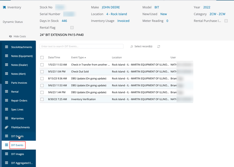Toggle the Rental Flag checkbox
234x167 pixels.
pyautogui.click(x=72, y=28)
